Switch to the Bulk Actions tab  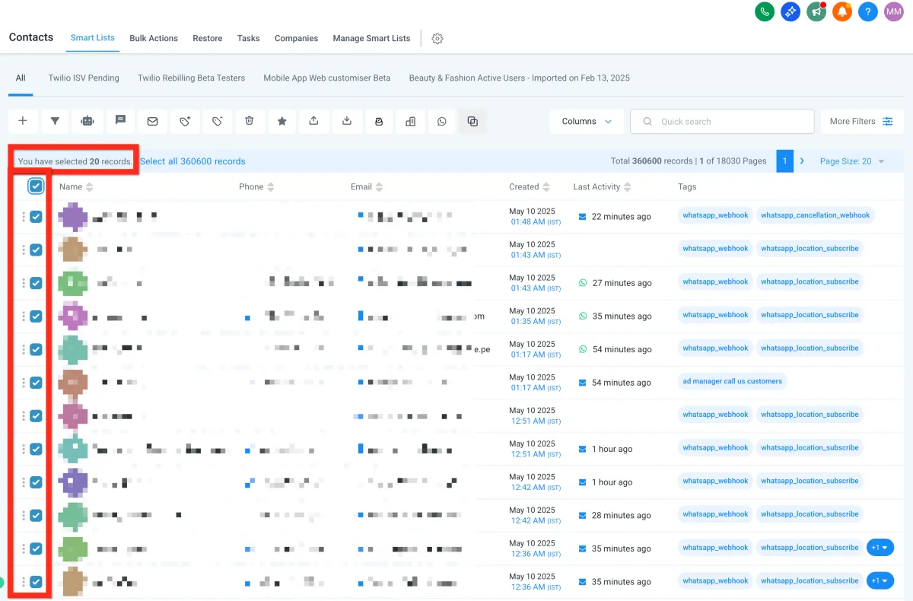154,38
